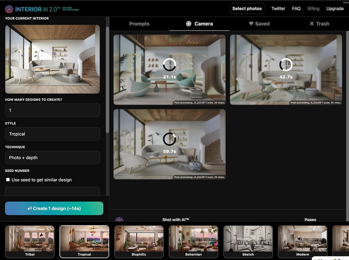This screenshot has width=349, height=260.
Task: Click the Interior AI spiral logo
Action: tap(9, 9)
